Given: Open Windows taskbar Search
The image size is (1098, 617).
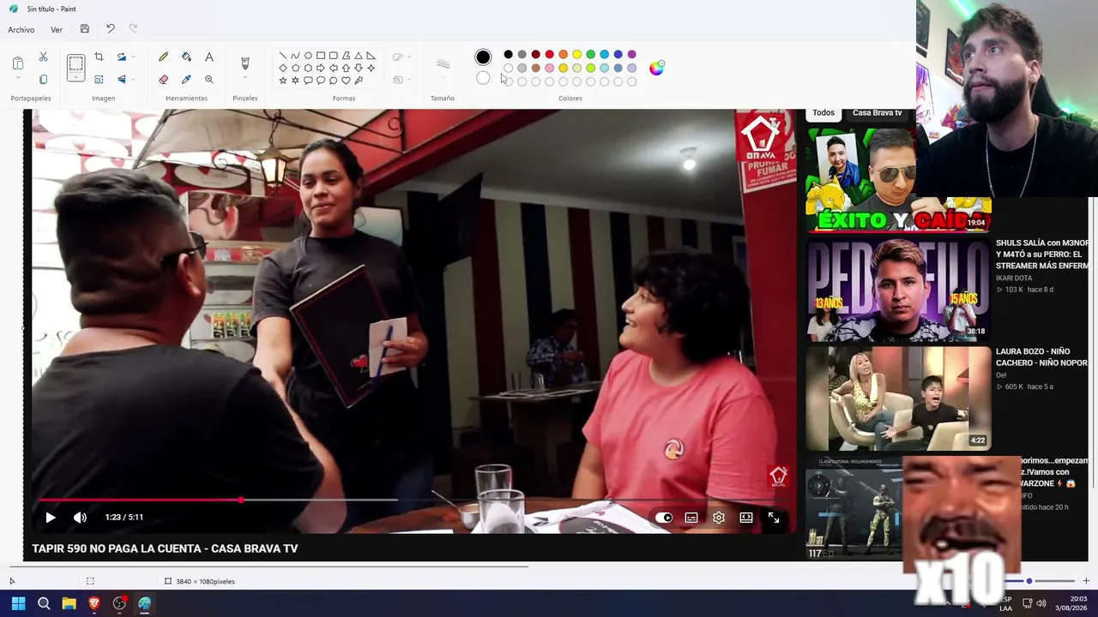Looking at the screenshot, I should coord(44,603).
